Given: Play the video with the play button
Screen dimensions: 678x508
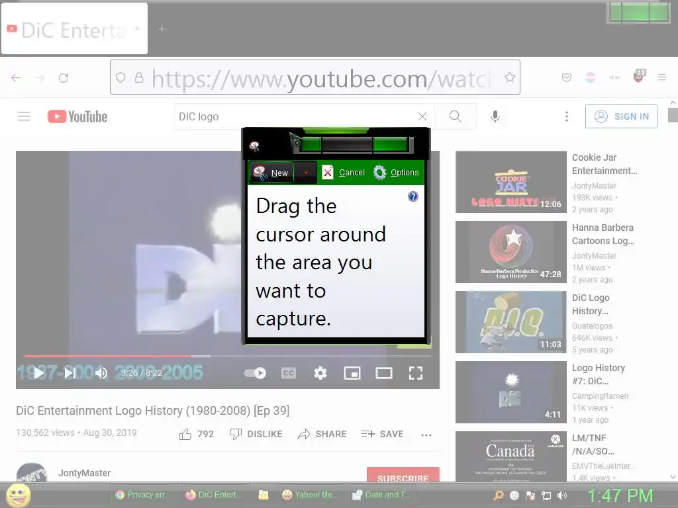Looking at the screenshot, I should [x=39, y=373].
